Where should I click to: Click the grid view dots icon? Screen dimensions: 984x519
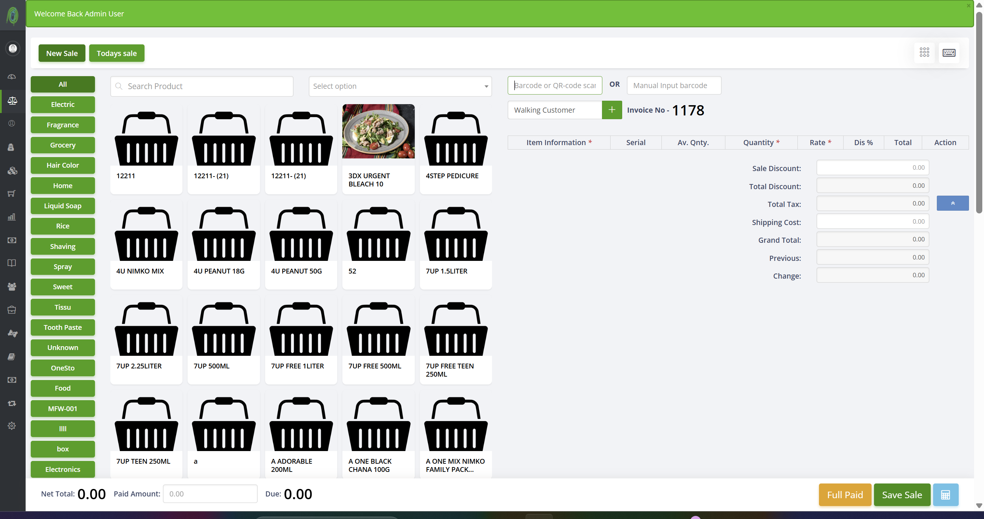(x=925, y=53)
